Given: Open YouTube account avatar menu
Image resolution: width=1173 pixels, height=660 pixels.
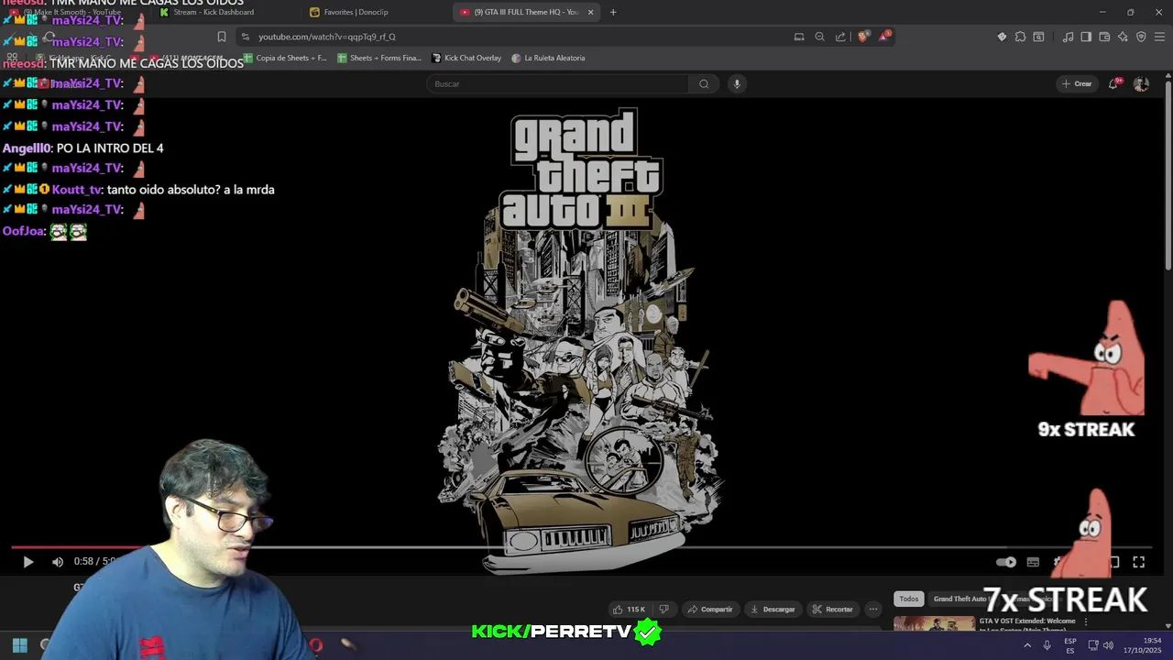Looking at the screenshot, I should [x=1141, y=83].
